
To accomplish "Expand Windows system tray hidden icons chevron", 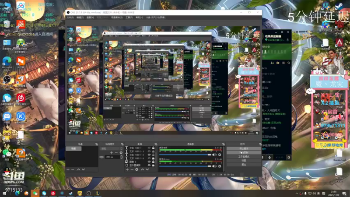I will (297, 193).
